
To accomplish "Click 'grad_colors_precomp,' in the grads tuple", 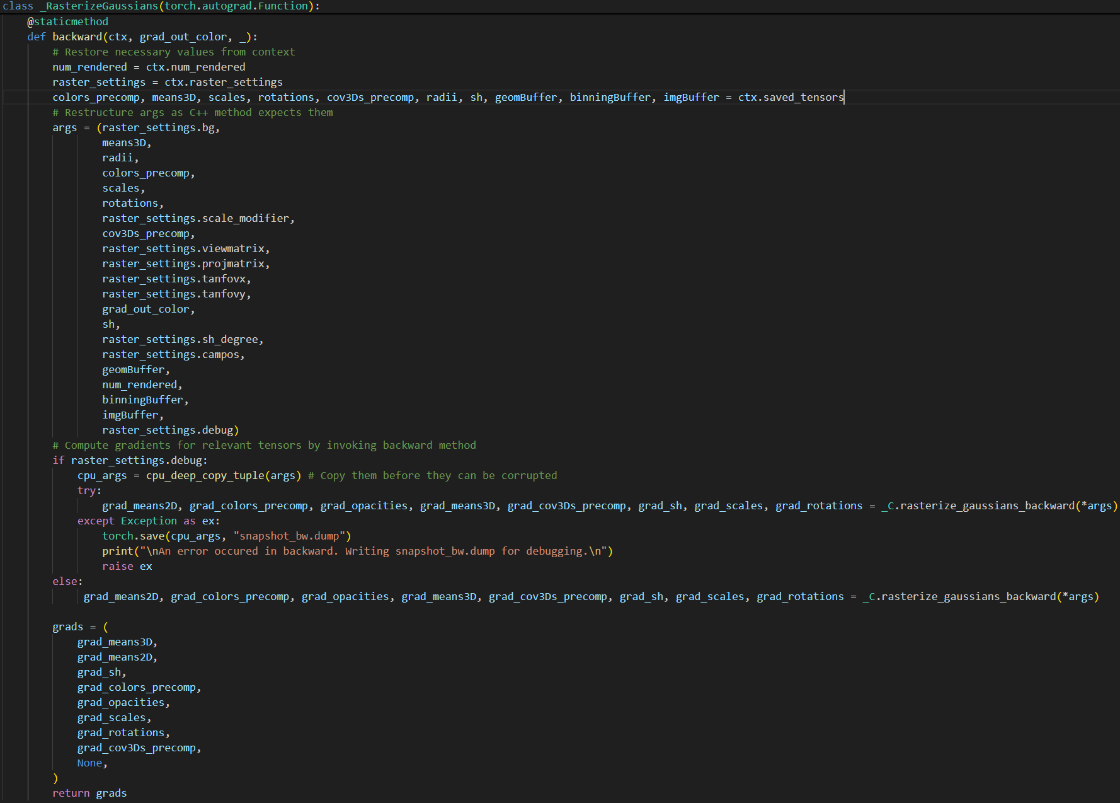I will coord(139,687).
